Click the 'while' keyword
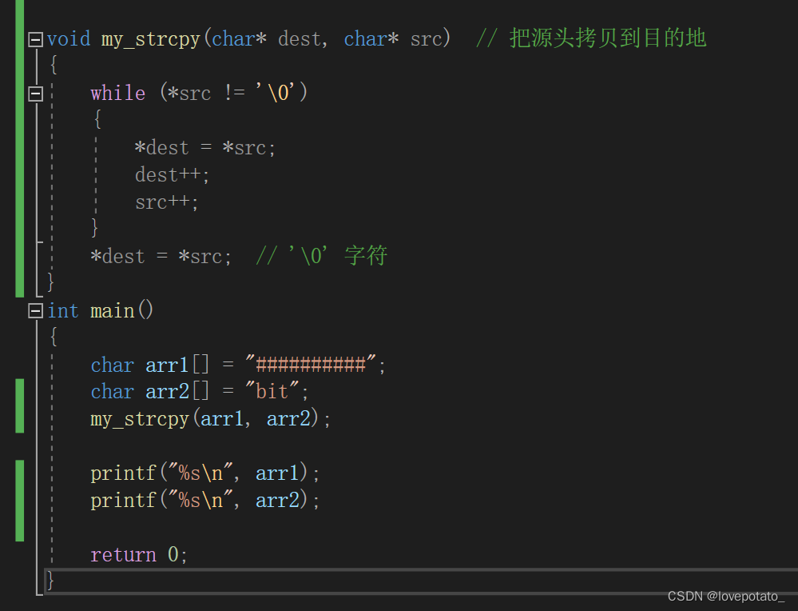798x611 pixels. pos(118,94)
